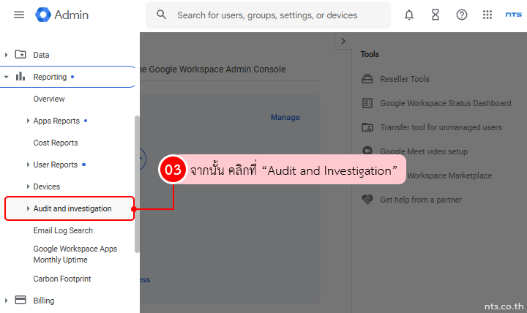The width and height of the screenshot is (527, 313).
Task: Open the help question mark icon
Action: tap(462, 15)
